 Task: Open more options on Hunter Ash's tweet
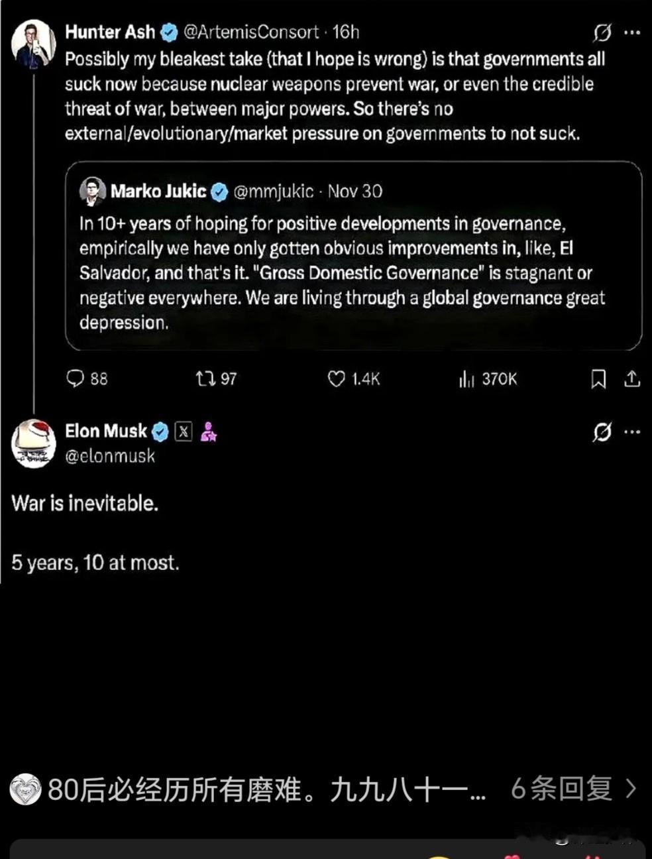point(633,32)
